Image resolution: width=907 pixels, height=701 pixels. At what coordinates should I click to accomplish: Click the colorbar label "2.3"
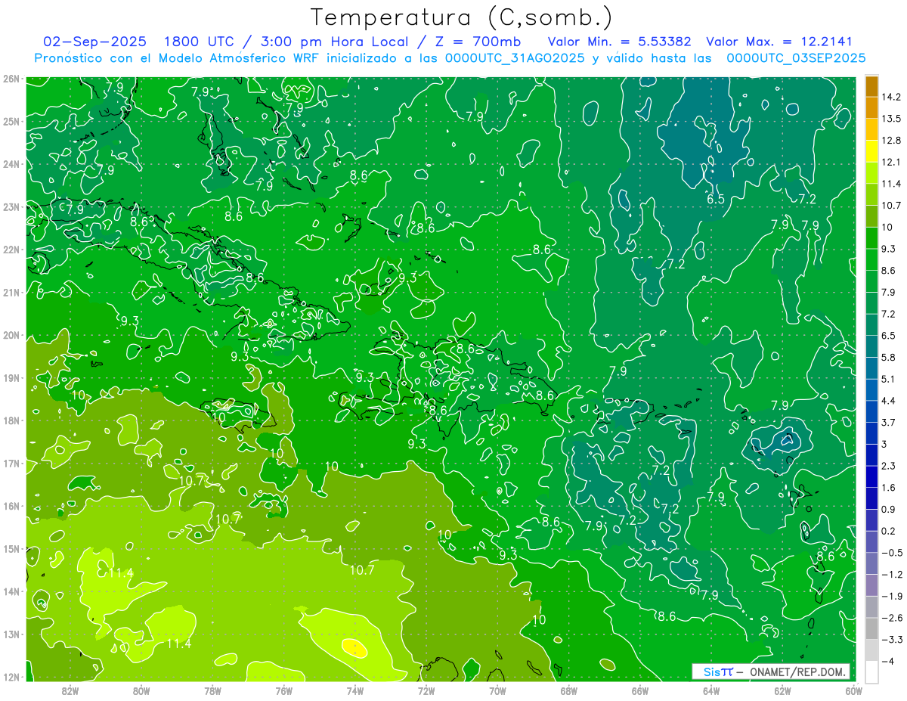point(889,466)
